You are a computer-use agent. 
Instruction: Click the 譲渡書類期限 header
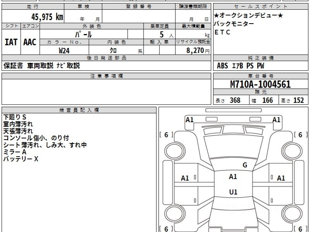(193, 7)
